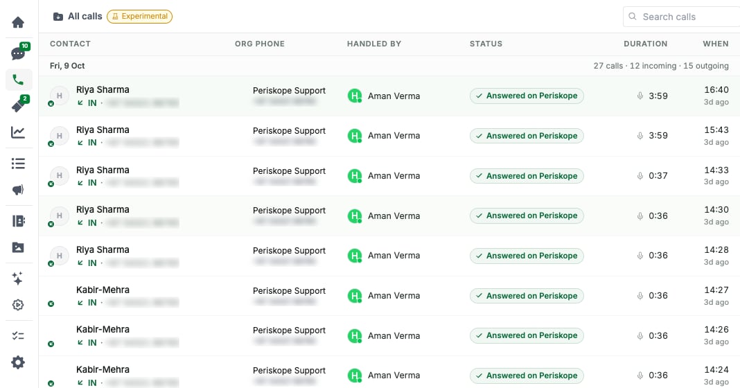Click the Fri, 9 Oct date group label

(x=67, y=66)
